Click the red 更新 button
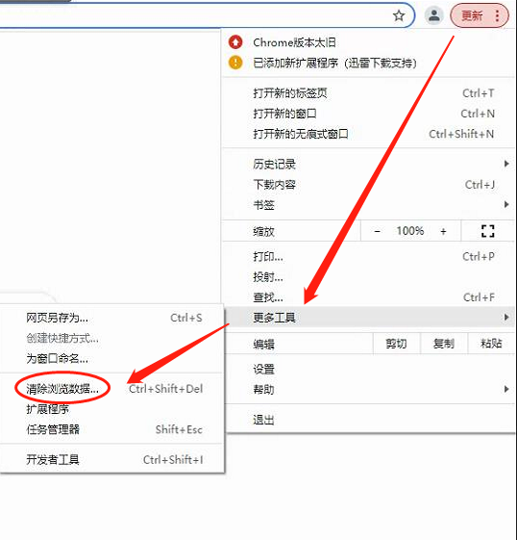The height and width of the screenshot is (540, 517). 472,15
